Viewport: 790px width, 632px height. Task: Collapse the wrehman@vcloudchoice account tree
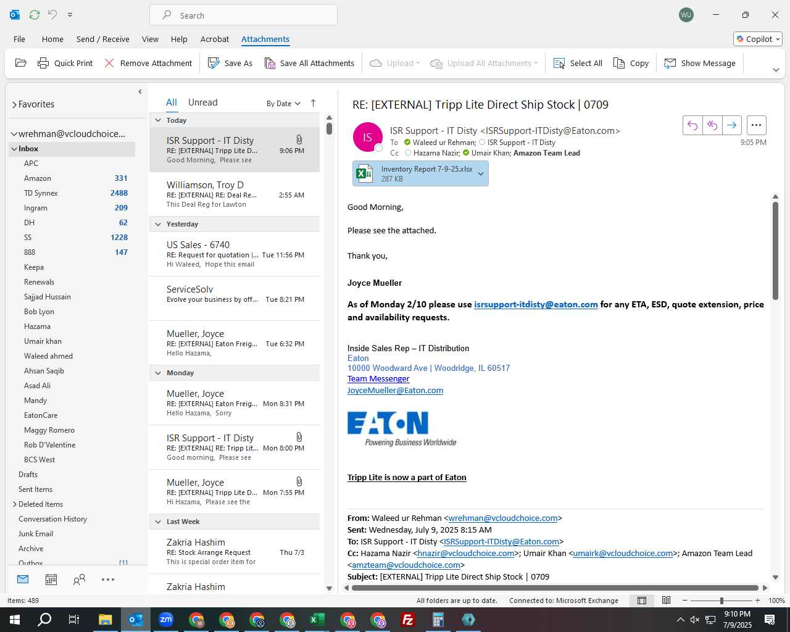click(x=14, y=134)
